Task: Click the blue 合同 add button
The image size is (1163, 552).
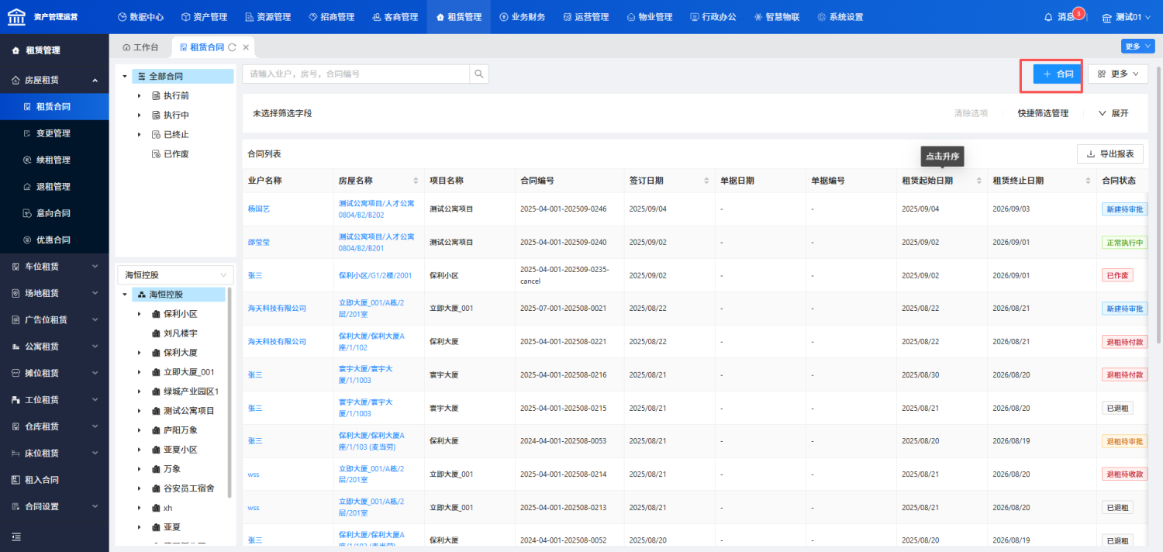Action: click(1058, 74)
